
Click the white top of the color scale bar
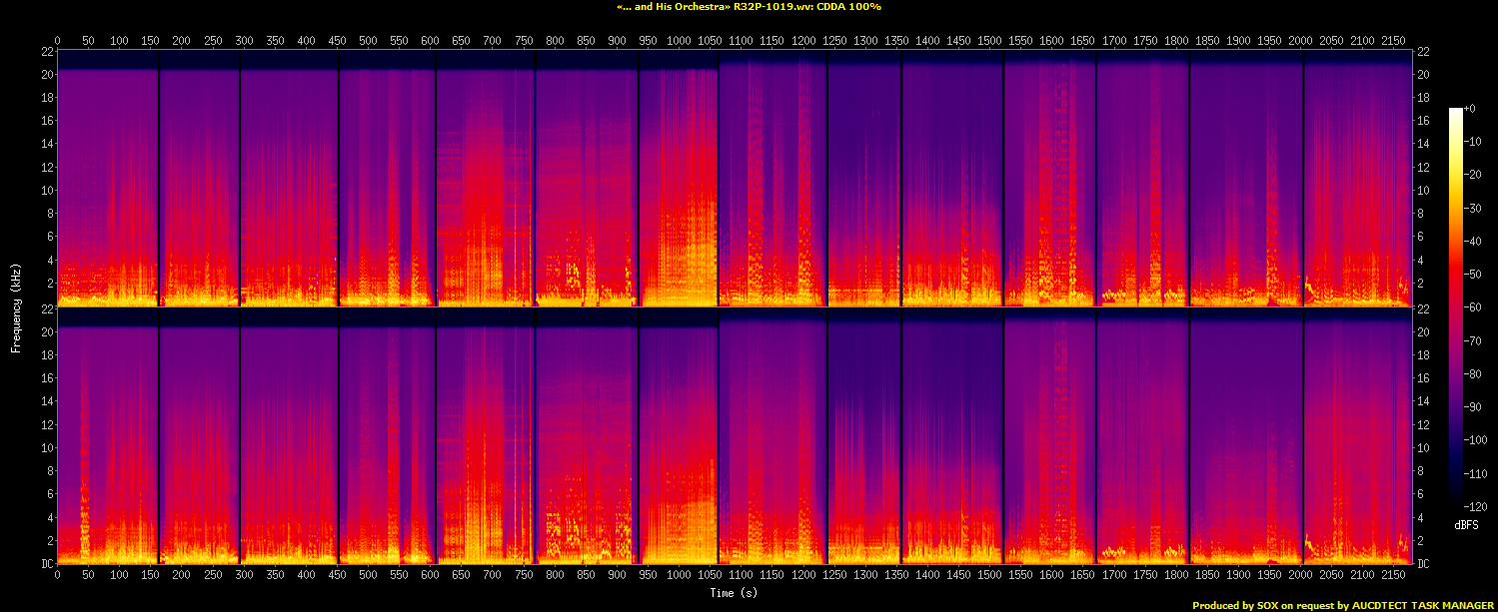click(x=1455, y=113)
